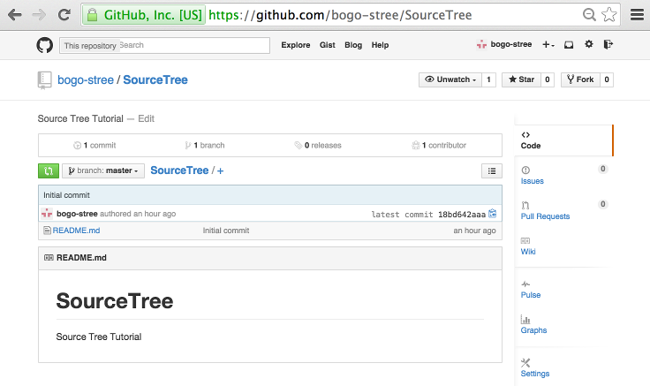650x386 pixels.
Task: Click the stargazers count 0
Action: tap(548, 79)
